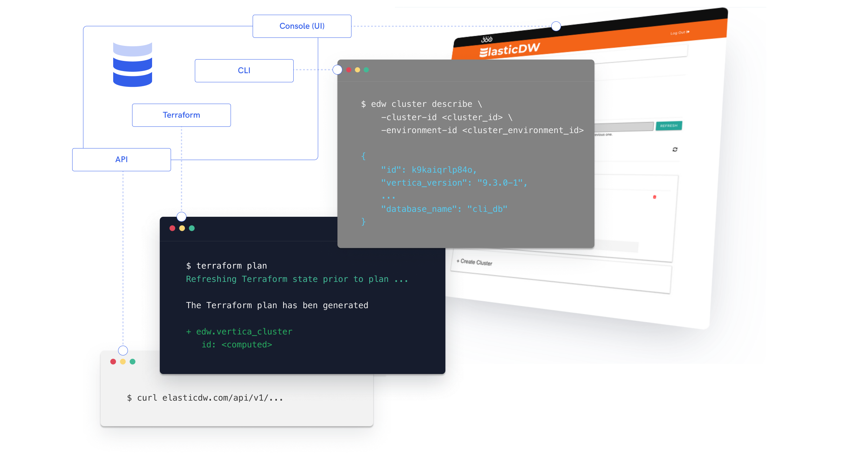Click the API box
The image size is (841, 457).
(121, 160)
